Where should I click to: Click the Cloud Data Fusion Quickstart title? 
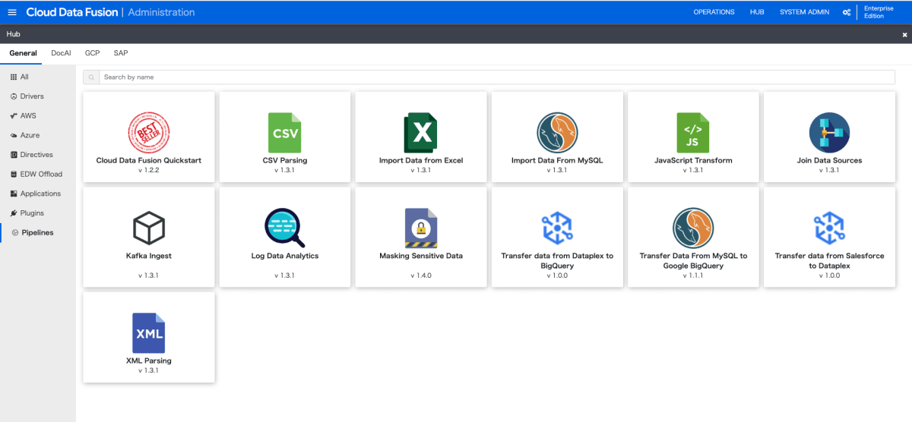pos(149,160)
